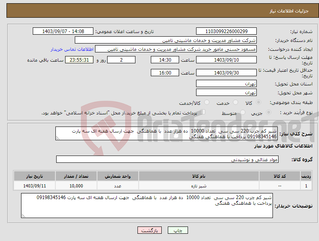
Task: Click the چاپ (print) button
Action: 177,230
